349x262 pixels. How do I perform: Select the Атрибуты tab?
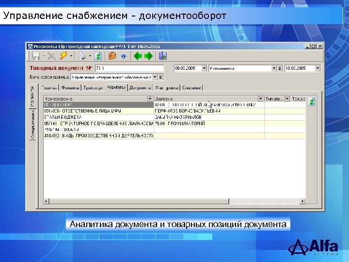click(x=116, y=87)
